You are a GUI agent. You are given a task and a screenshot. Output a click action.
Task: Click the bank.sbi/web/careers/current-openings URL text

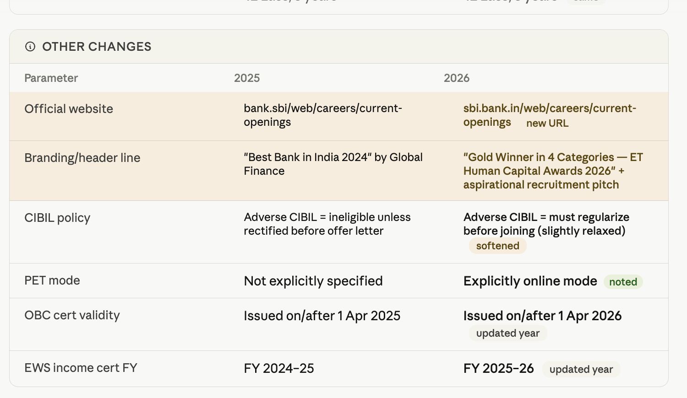point(323,115)
